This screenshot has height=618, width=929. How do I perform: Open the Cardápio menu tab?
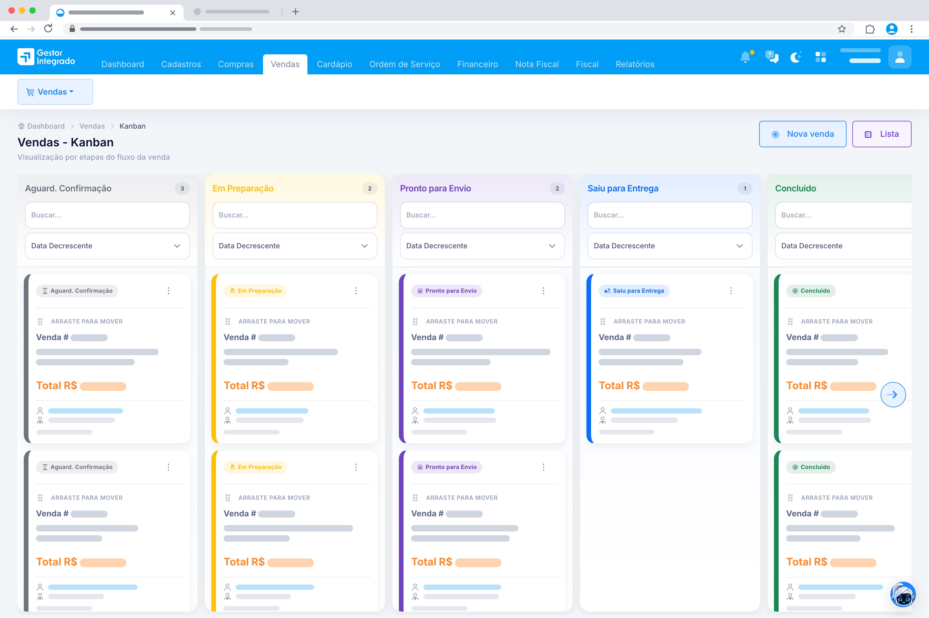click(334, 64)
